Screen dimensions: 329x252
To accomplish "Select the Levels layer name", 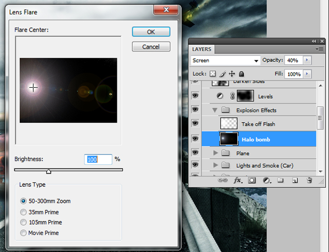I will (x=265, y=96).
